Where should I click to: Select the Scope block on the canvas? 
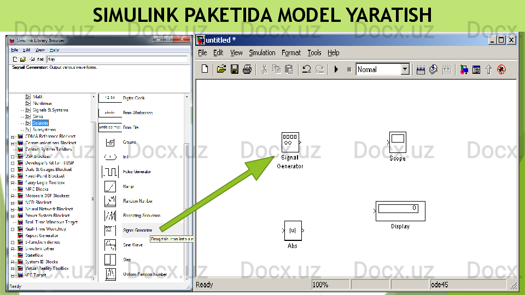click(398, 142)
